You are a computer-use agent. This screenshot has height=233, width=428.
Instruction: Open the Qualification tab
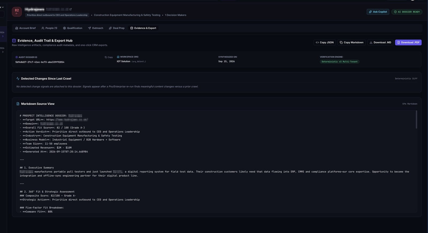pyautogui.click(x=72, y=28)
